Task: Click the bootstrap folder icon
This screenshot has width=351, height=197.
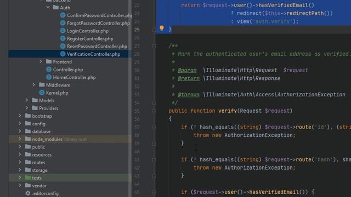Action: click(28, 115)
